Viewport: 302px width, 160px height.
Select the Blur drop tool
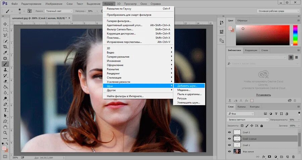tap(5, 93)
